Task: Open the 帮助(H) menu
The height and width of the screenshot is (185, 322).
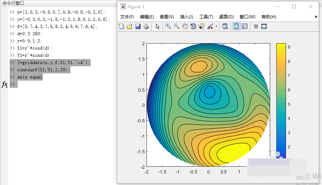Action: point(269,17)
